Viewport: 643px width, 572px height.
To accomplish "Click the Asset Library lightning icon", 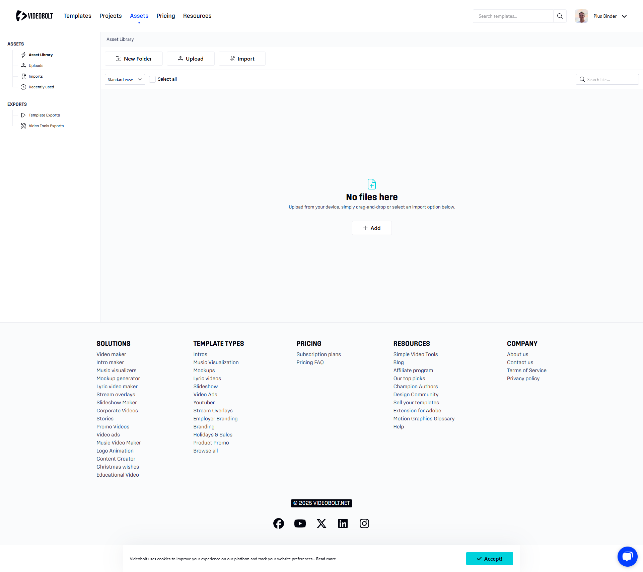I will [23, 55].
